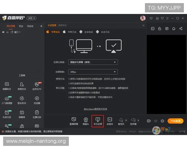Click the black preview area
187x149 pixels.
tap(166, 74)
